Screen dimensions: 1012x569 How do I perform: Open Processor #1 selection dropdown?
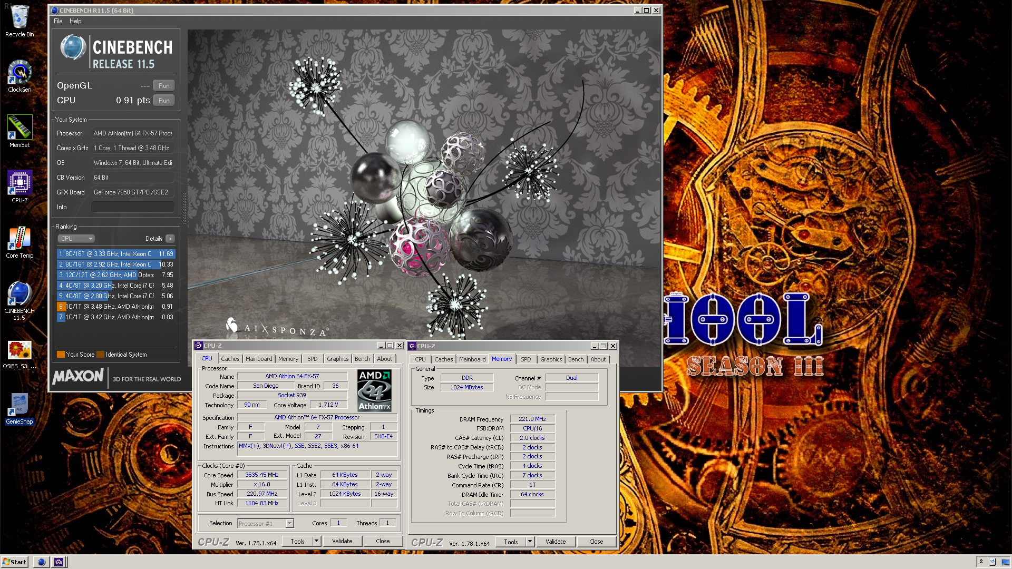tap(266, 523)
